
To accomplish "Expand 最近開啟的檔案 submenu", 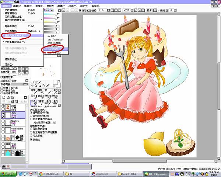I will [22, 20].
